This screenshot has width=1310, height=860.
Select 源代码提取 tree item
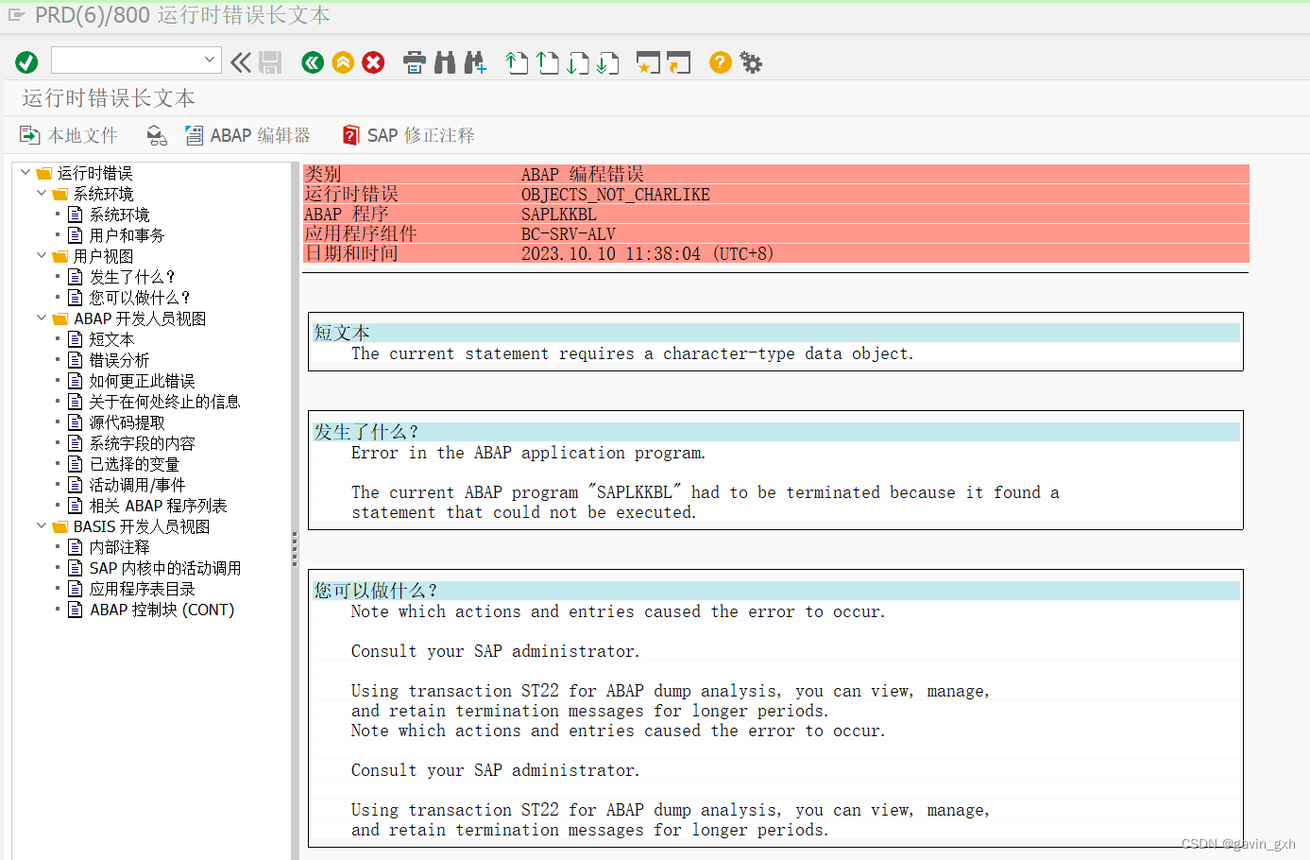click(x=127, y=422)
